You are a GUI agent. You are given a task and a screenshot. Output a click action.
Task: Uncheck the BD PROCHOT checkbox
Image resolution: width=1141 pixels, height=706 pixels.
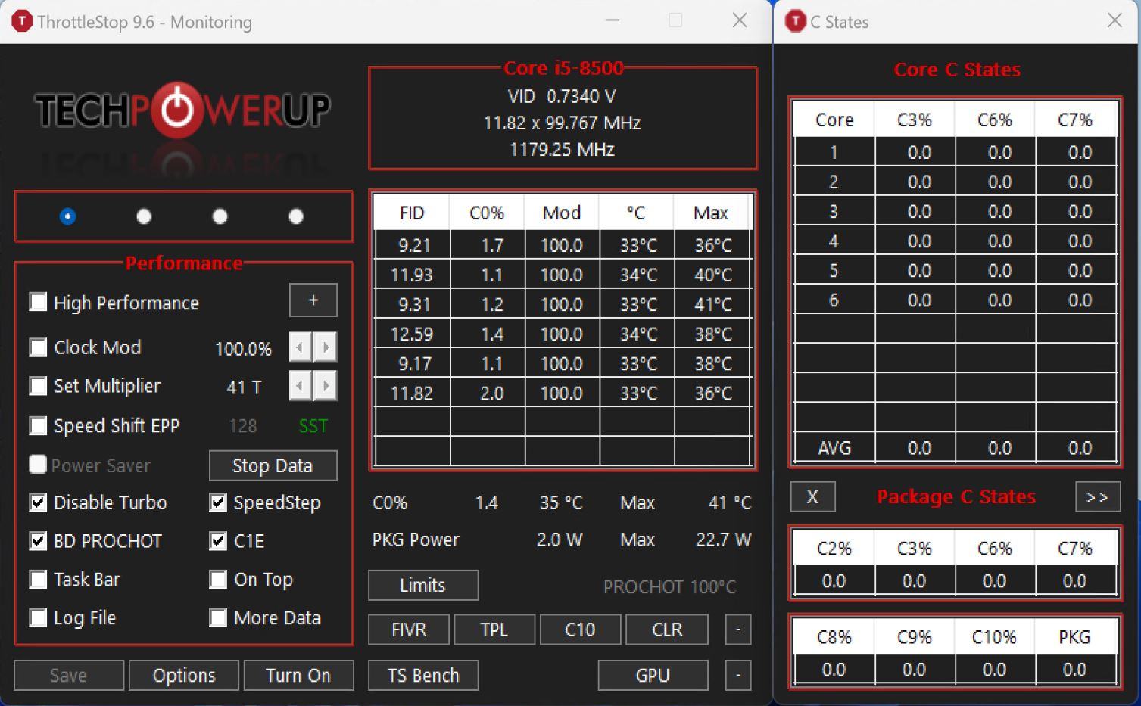point(38,541)
